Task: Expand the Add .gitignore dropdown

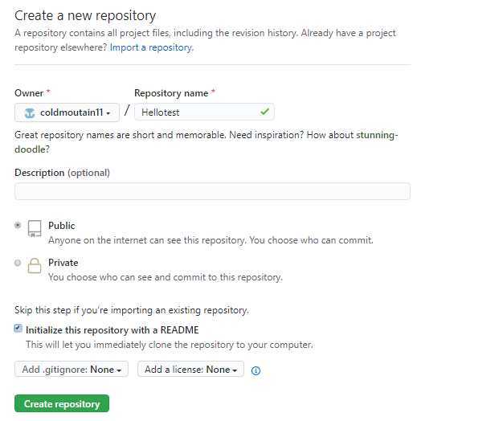Action: tap(72, 369)
